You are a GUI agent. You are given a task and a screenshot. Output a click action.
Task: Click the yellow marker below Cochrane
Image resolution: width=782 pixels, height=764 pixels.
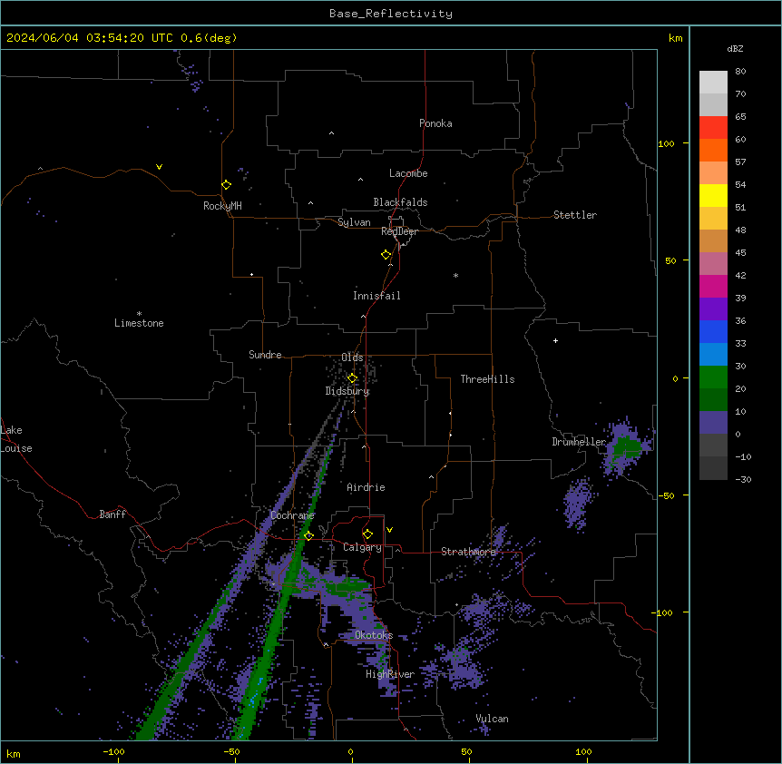308,536
